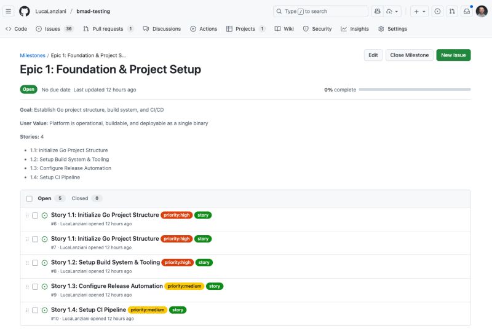This screenshot has width=492, height=334.
Task: Expand the dropdown arrow beside the Copilot icon
Action: (x=397, y=11)
